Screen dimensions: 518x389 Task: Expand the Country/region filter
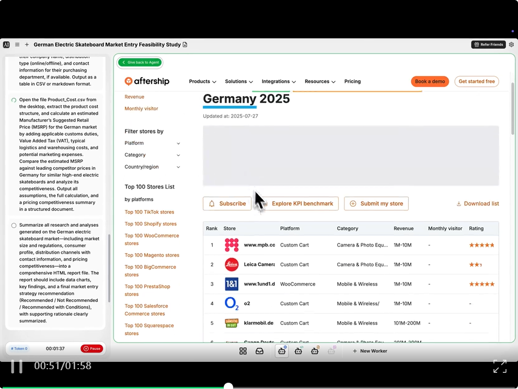click(152, 167)
